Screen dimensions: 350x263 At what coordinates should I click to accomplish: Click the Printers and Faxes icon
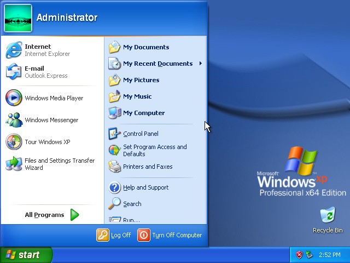[114, 167]
